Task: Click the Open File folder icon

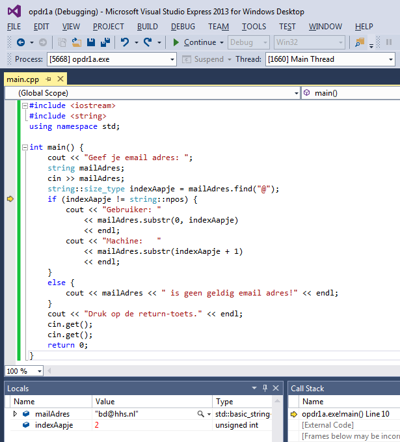Action: tap(76, 42)
